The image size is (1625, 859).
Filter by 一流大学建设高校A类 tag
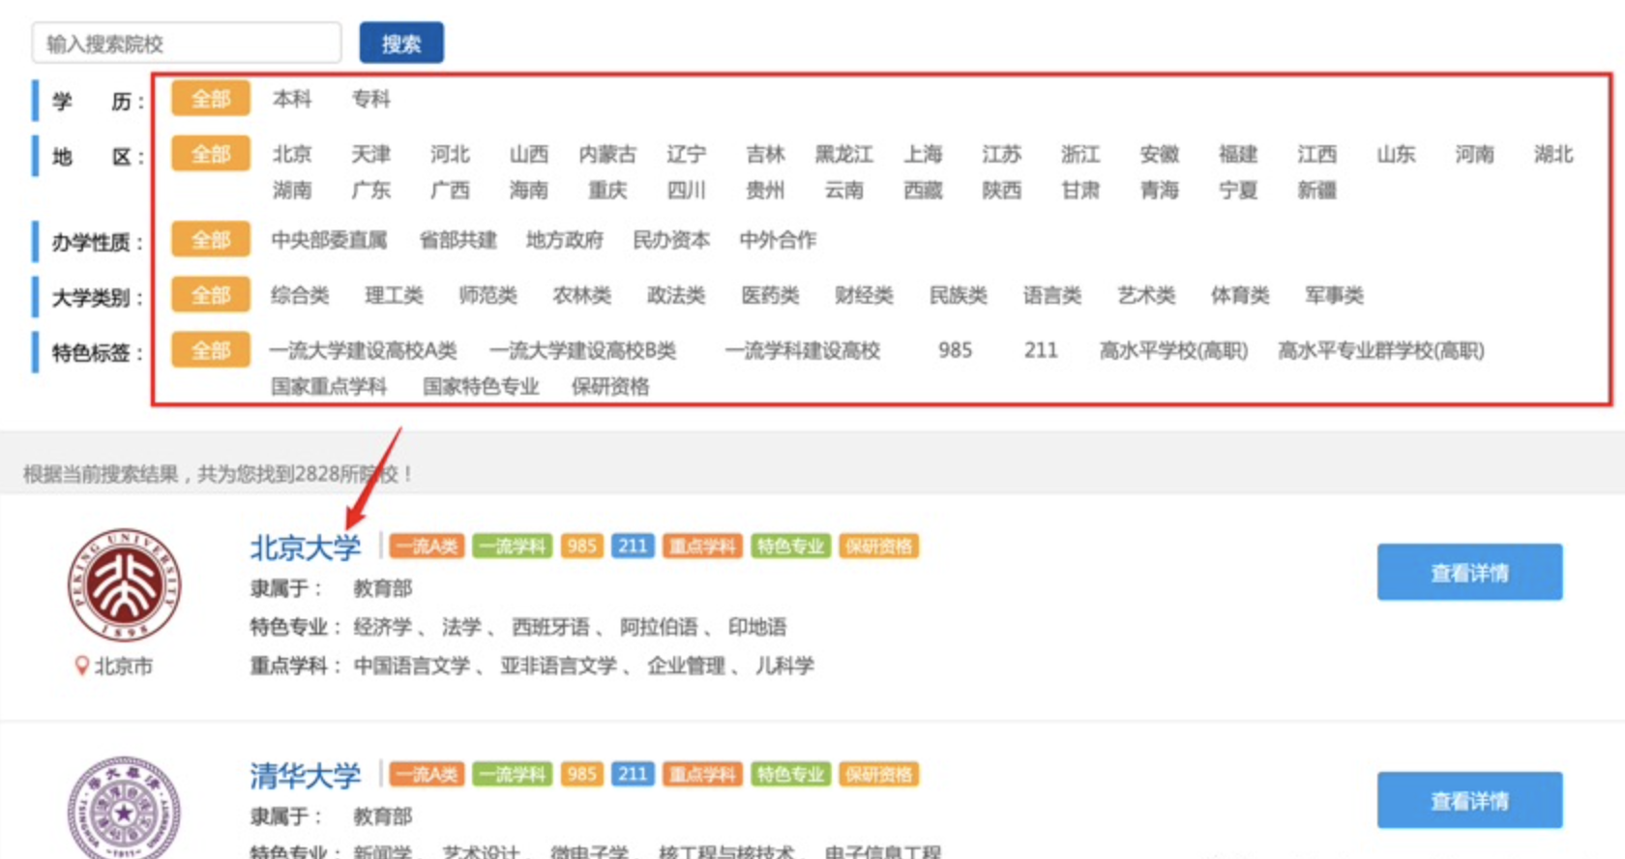363,350
